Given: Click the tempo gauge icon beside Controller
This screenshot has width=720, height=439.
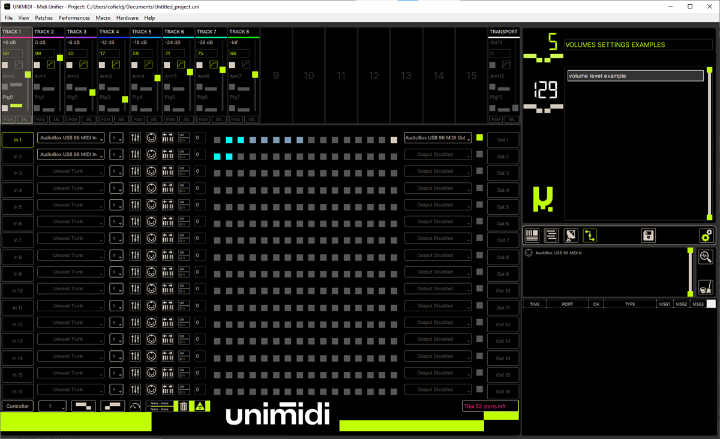Looking at the screenshot, I should [135, 406].
